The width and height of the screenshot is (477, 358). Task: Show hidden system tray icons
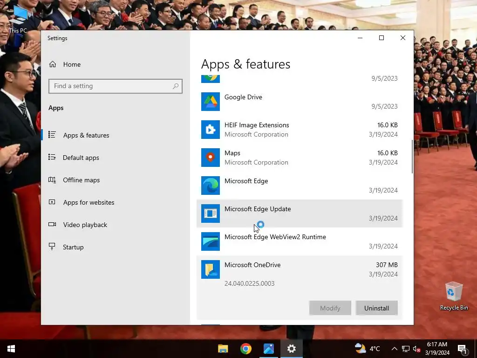point(394,349)
